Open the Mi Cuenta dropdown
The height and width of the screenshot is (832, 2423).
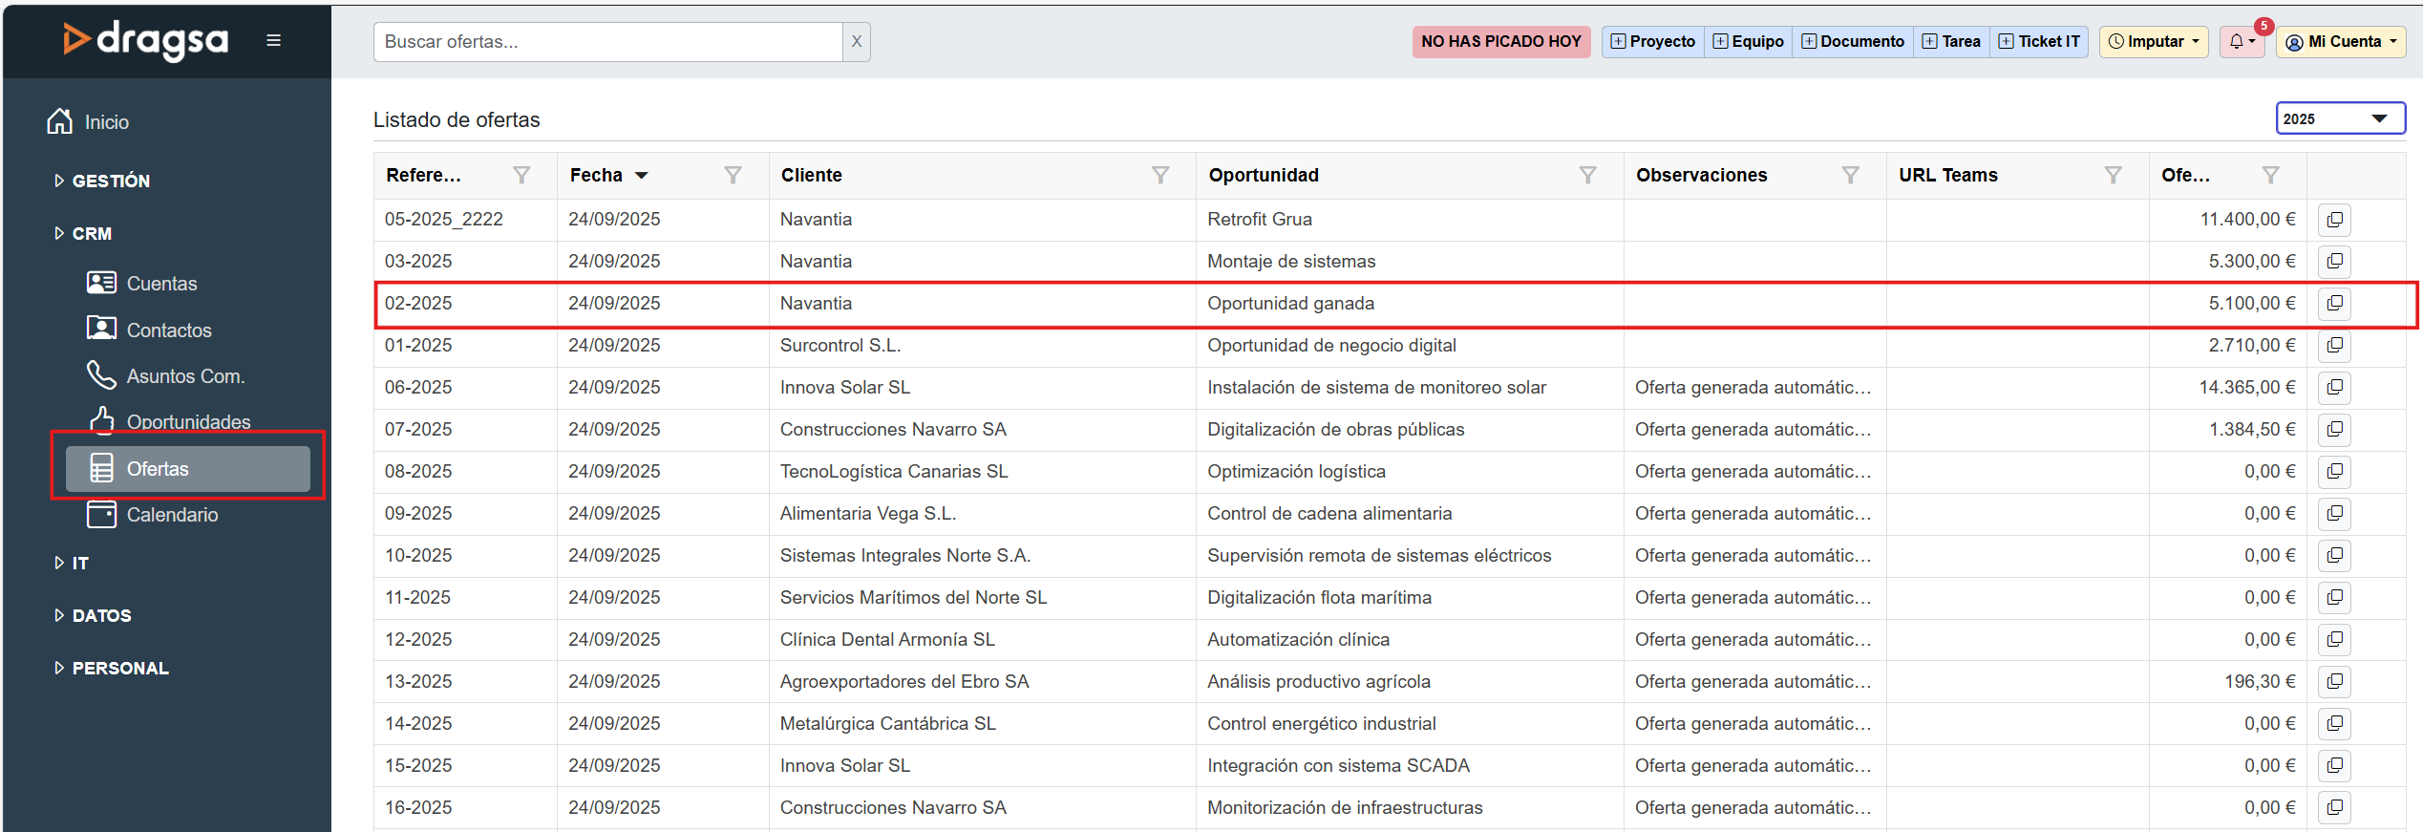2343,42
